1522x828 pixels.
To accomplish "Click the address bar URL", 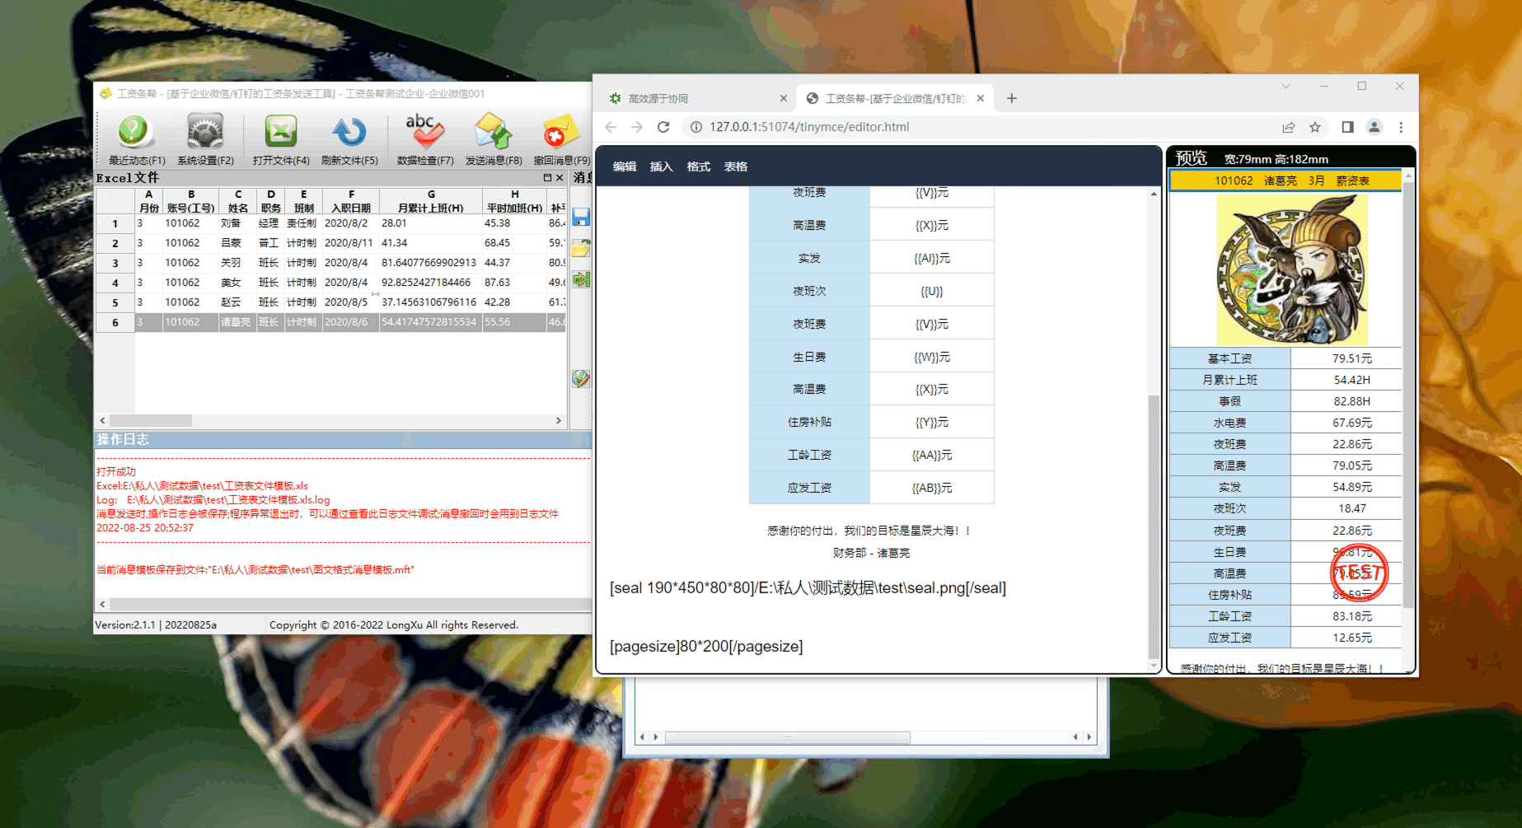I will click(x=809, y=127).
